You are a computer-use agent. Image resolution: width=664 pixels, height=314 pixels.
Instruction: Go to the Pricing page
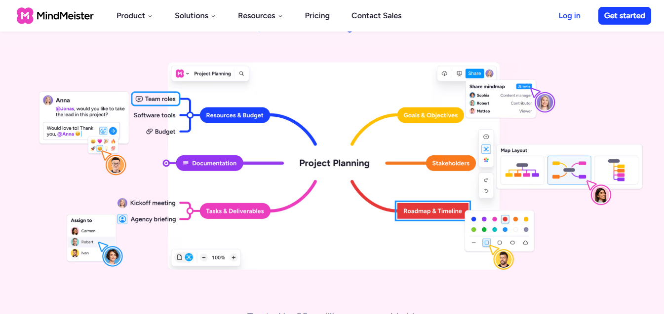pyautogui.click(x=317, y=16)
